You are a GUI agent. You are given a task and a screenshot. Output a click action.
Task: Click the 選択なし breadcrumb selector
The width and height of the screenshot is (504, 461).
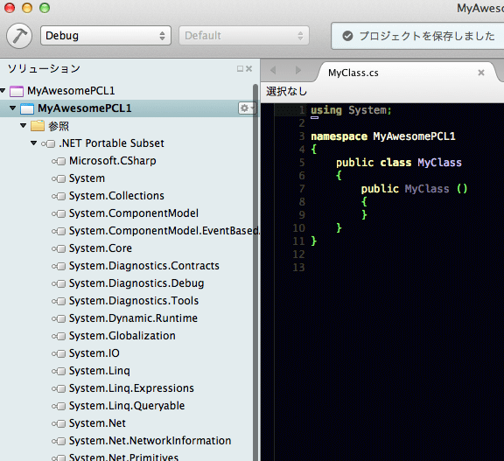point(286,92)
